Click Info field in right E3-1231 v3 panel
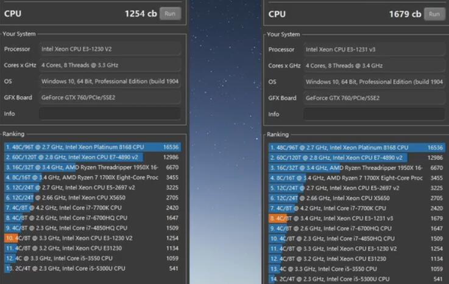Screen dimensions: 449x284 374,114
